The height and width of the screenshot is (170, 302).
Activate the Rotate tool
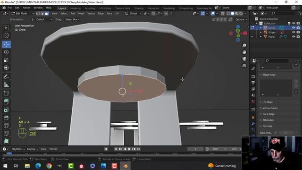6,52
